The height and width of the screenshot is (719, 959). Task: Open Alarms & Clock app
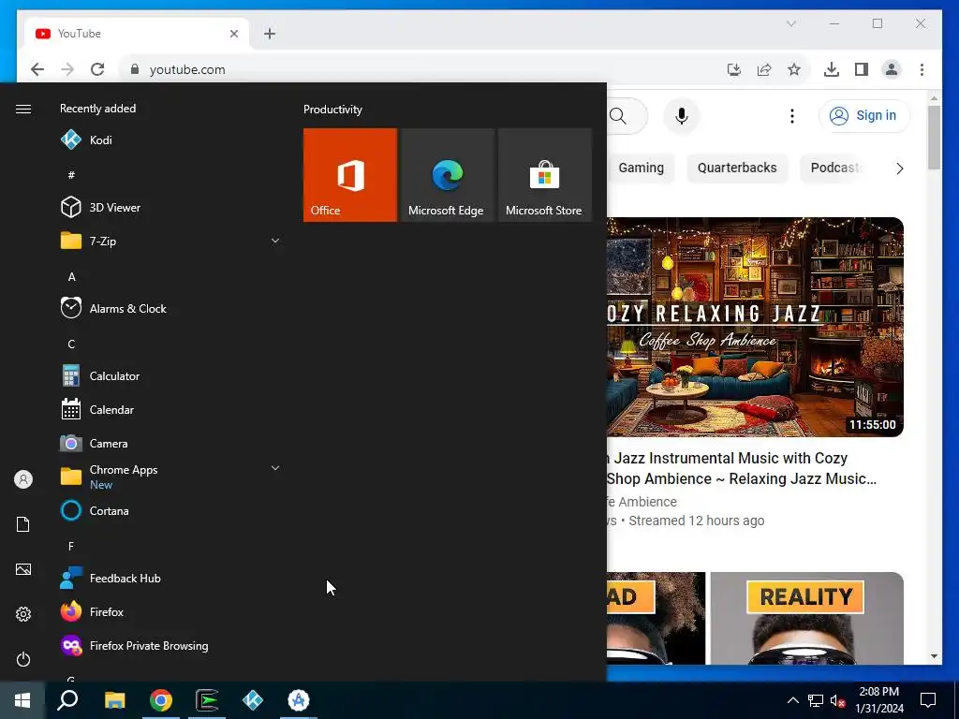tap(171, 308)
